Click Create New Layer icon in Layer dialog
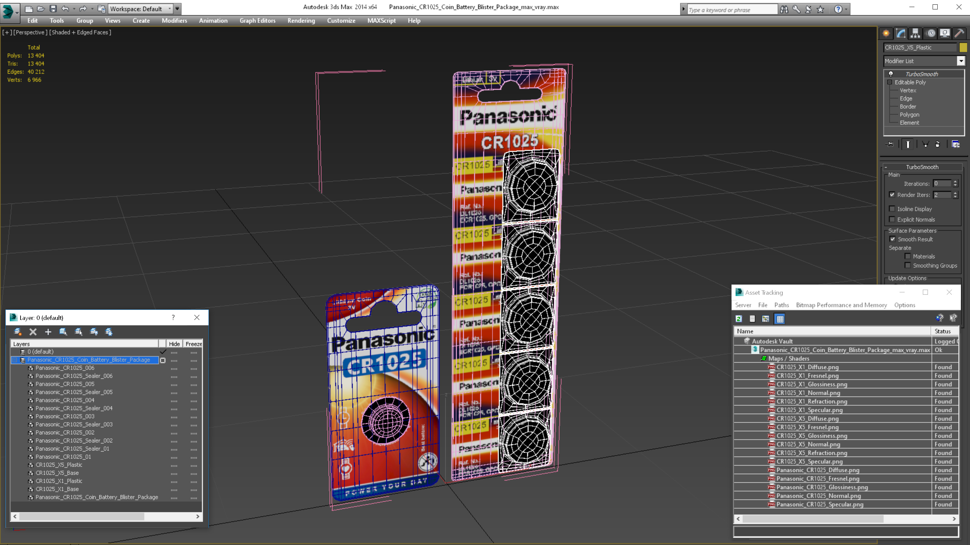 [18, 332]
